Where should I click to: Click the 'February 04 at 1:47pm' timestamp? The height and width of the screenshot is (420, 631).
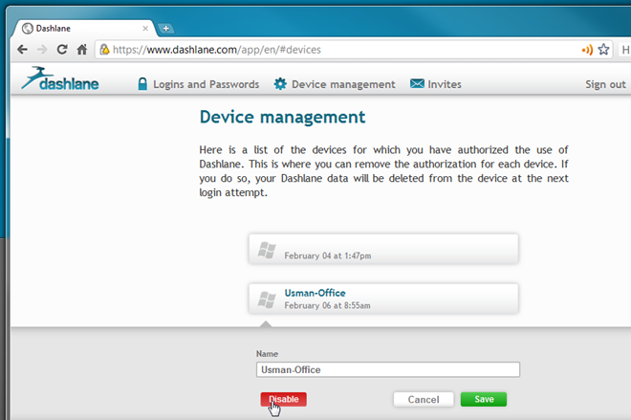pyautogui.click(x=328, y=255)
